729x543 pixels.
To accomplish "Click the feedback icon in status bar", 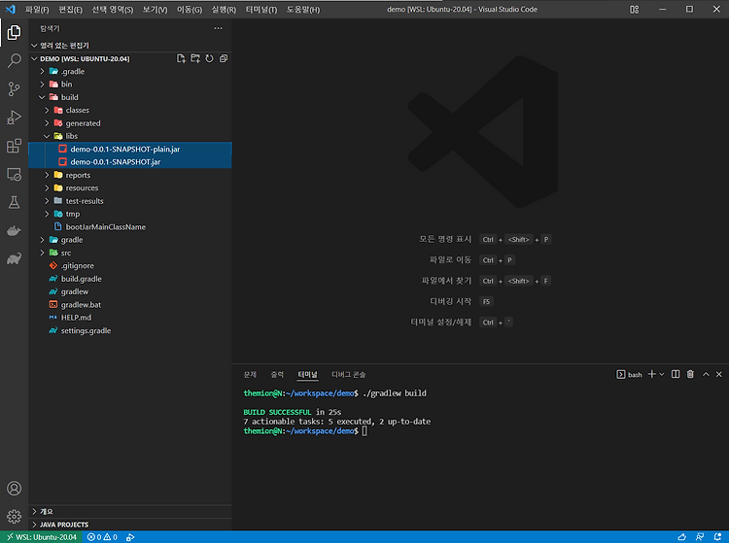I will 700,537.
